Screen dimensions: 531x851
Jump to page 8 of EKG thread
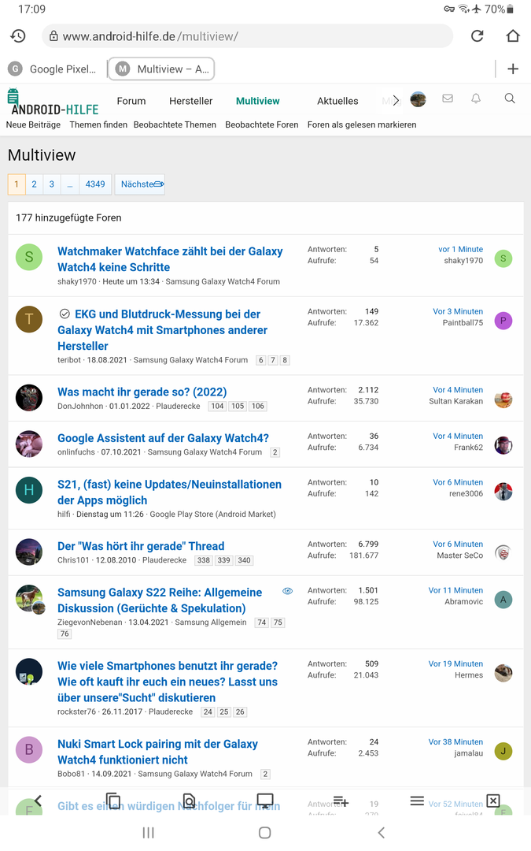(285, 360)
